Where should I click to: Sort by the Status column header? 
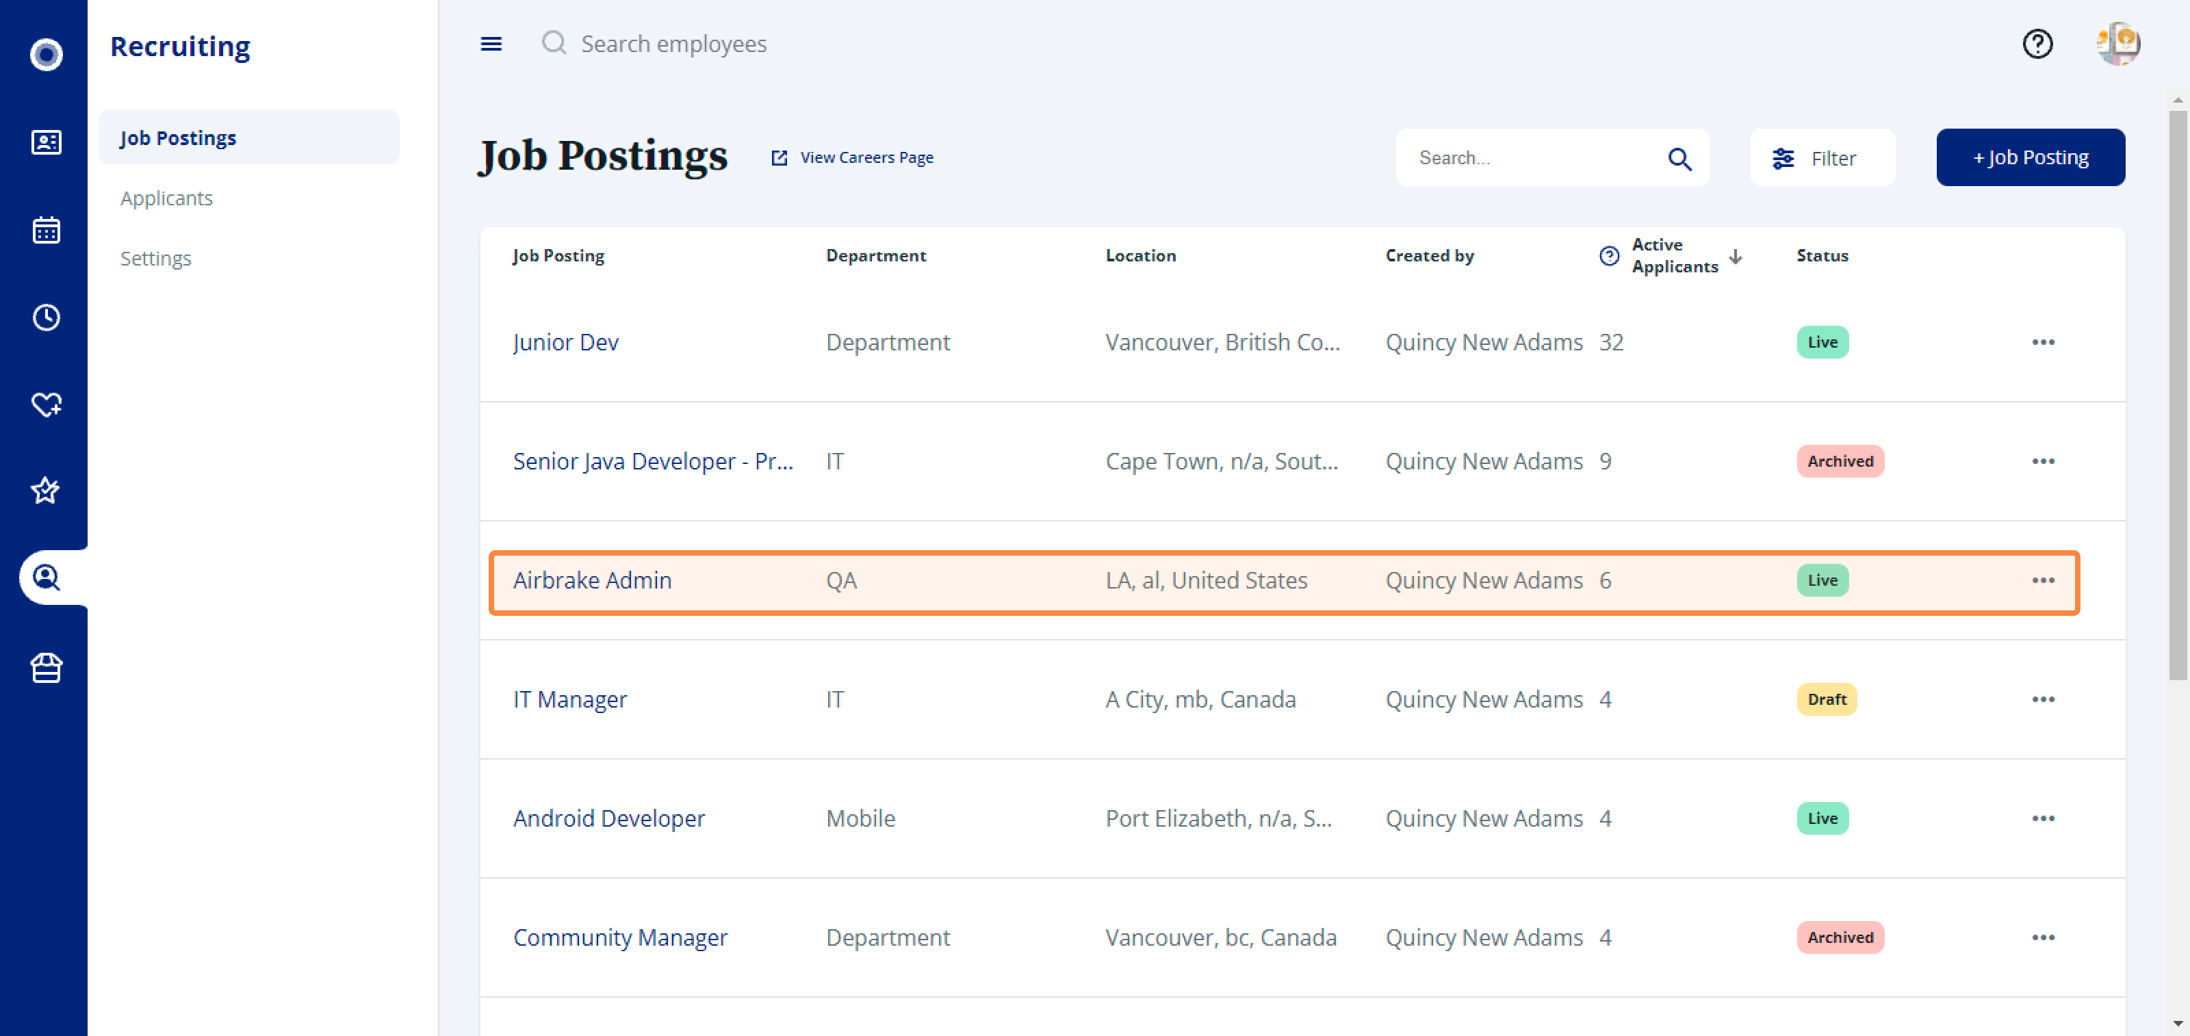1822,256
